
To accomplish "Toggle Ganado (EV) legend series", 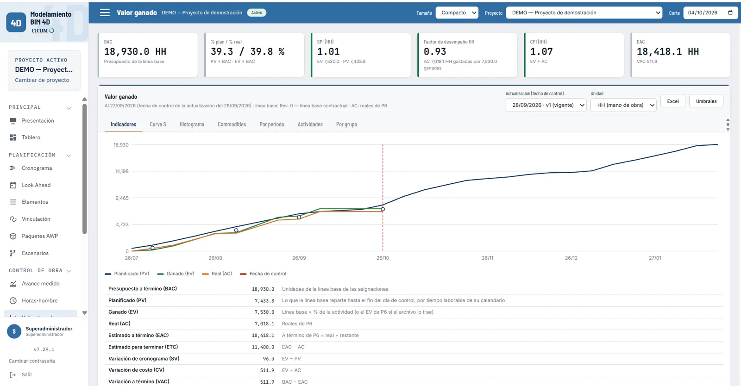I will (176, 274).
